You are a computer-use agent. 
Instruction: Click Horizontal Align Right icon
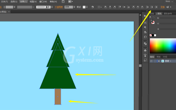point(114,7)
